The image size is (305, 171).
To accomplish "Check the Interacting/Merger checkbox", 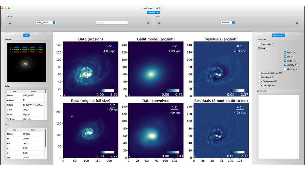I will pos(259,73).
